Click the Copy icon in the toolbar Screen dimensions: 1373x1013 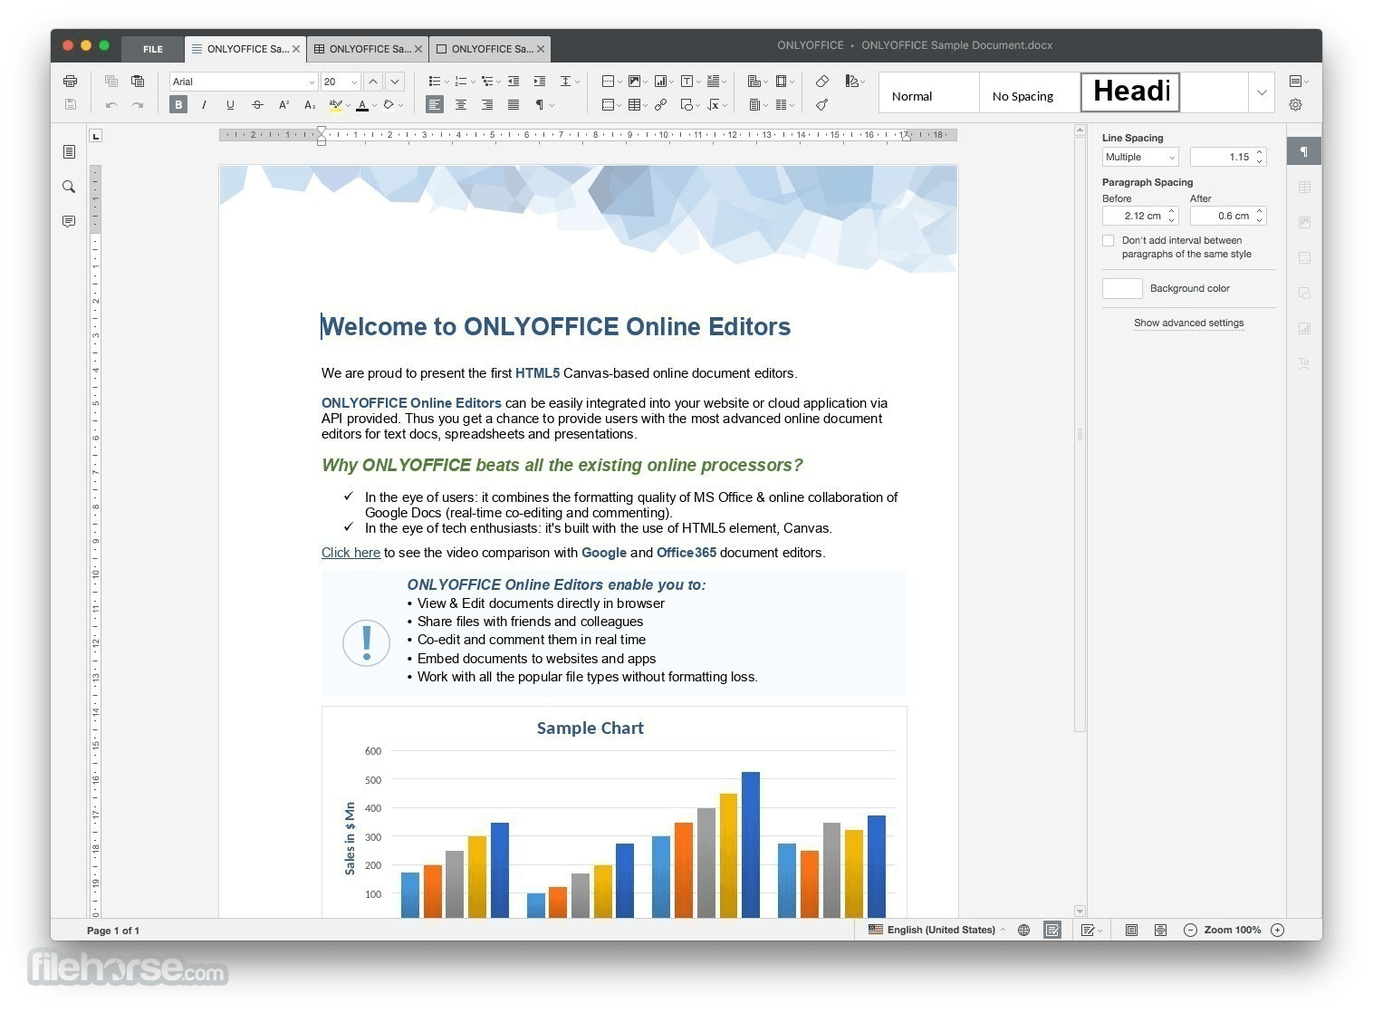click(x=111, y=82)
